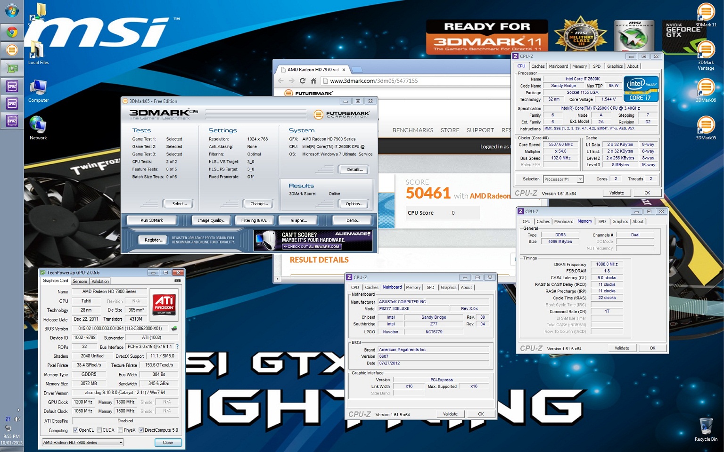The width and height of the screenshot is (724, 452).
Task: Click Details... system button in 3DMark05
Action: 354,169
